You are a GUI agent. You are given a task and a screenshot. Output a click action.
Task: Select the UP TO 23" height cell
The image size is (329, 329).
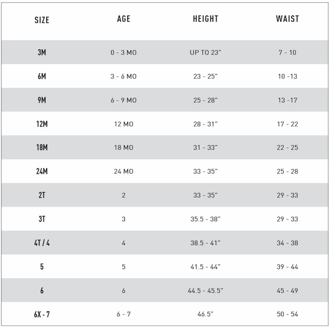pyautogui.click(x=205, y=53)
